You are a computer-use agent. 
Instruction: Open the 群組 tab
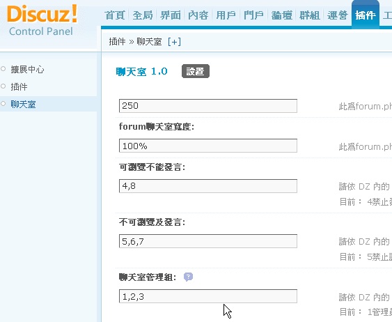click(309, 15)
